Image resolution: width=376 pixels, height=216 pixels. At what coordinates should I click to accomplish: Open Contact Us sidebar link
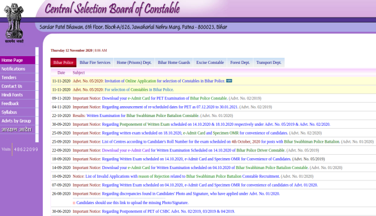click(x=18, y=86)
